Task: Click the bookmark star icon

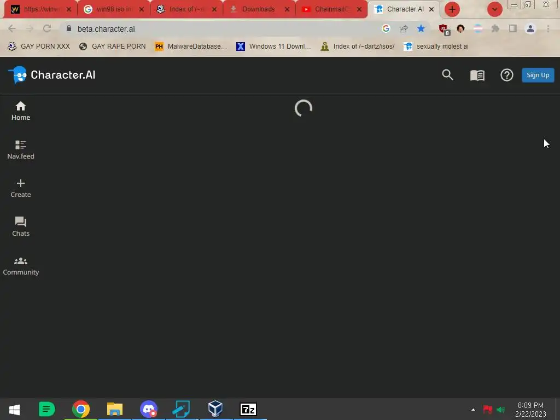Action: [421, 28]
